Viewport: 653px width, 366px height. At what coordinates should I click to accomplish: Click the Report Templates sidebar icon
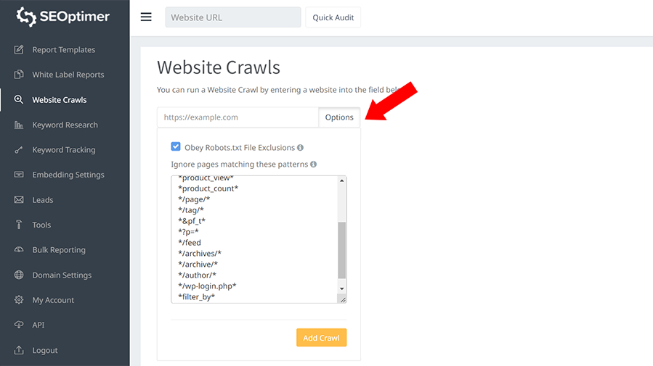pyautogui.click(x=18, y=50)
